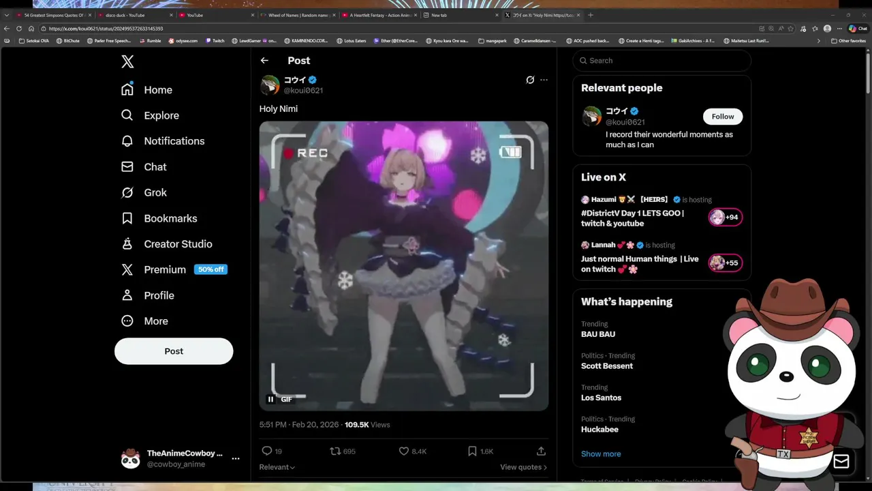Open コウイ author avatar on the post
The image size is (872, 491).
pos(270,85)
